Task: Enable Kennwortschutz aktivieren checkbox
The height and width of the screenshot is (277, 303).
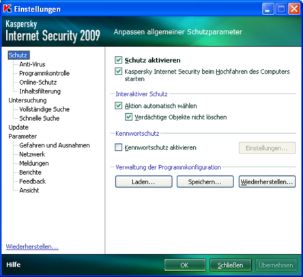Action: click(118, 147)
